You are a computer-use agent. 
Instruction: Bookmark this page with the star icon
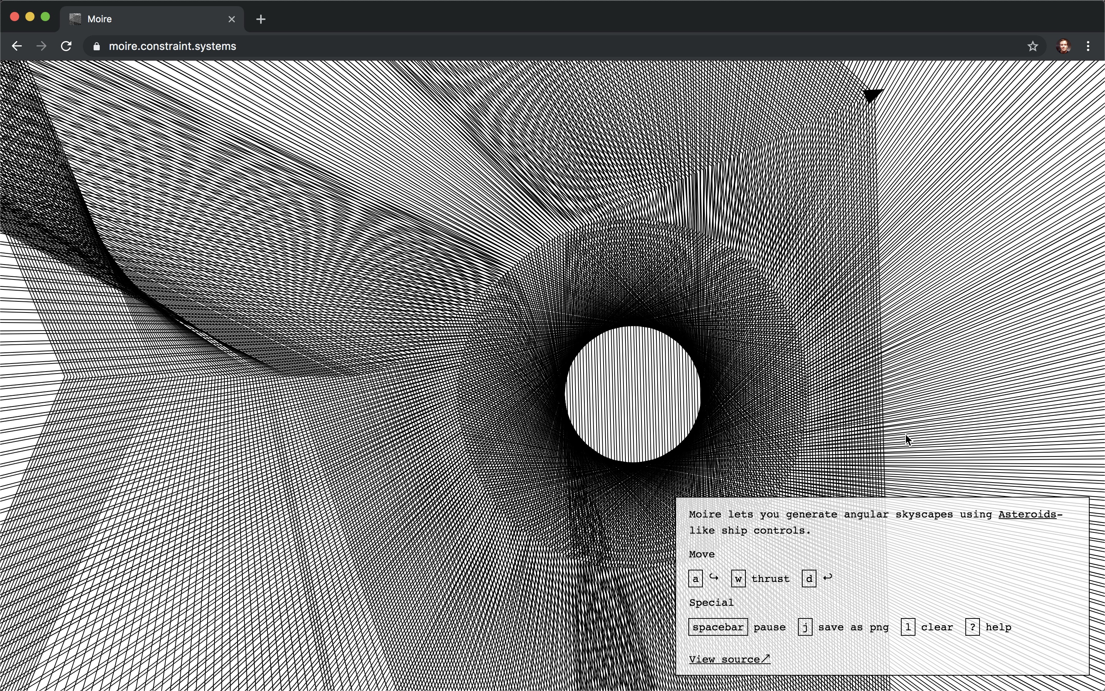(1032, 46)
